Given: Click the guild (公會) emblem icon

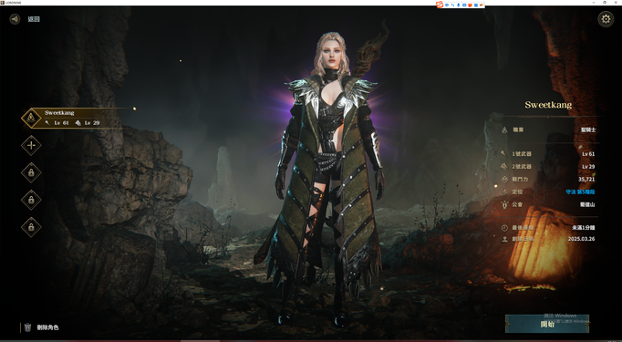Looking at the screenshot, I should coord(504,204).
